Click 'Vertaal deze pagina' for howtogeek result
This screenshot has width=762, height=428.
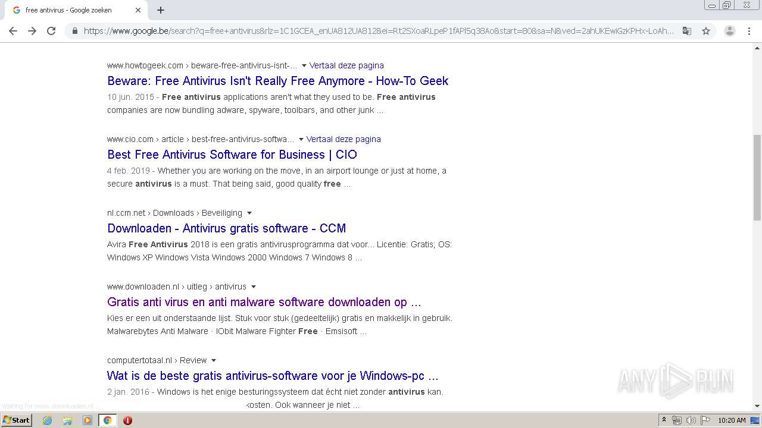(x=346, y=65)
